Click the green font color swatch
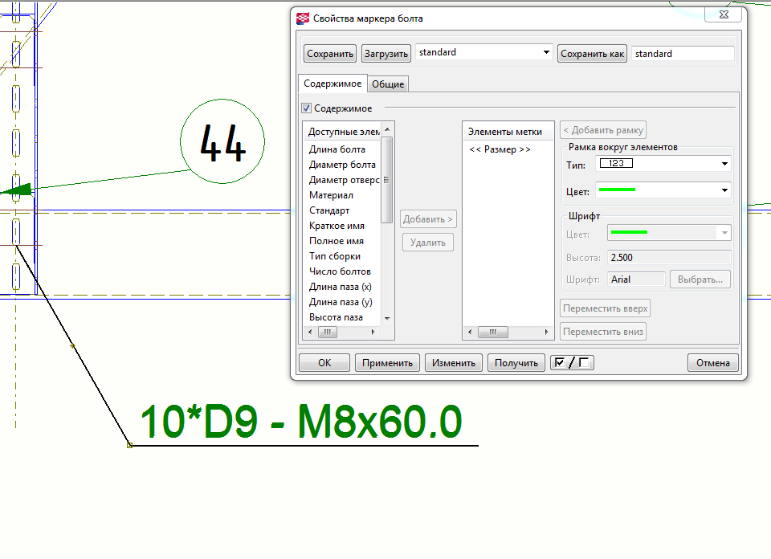Viewport: 771px width, 559px height. [629, 233]
